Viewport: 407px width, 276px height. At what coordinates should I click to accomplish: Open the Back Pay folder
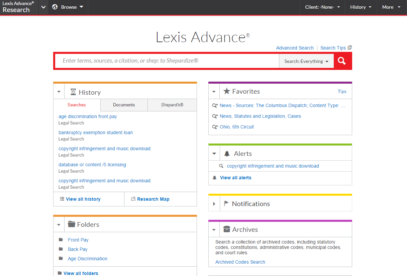pyautogui.click(x=78, y=249)
